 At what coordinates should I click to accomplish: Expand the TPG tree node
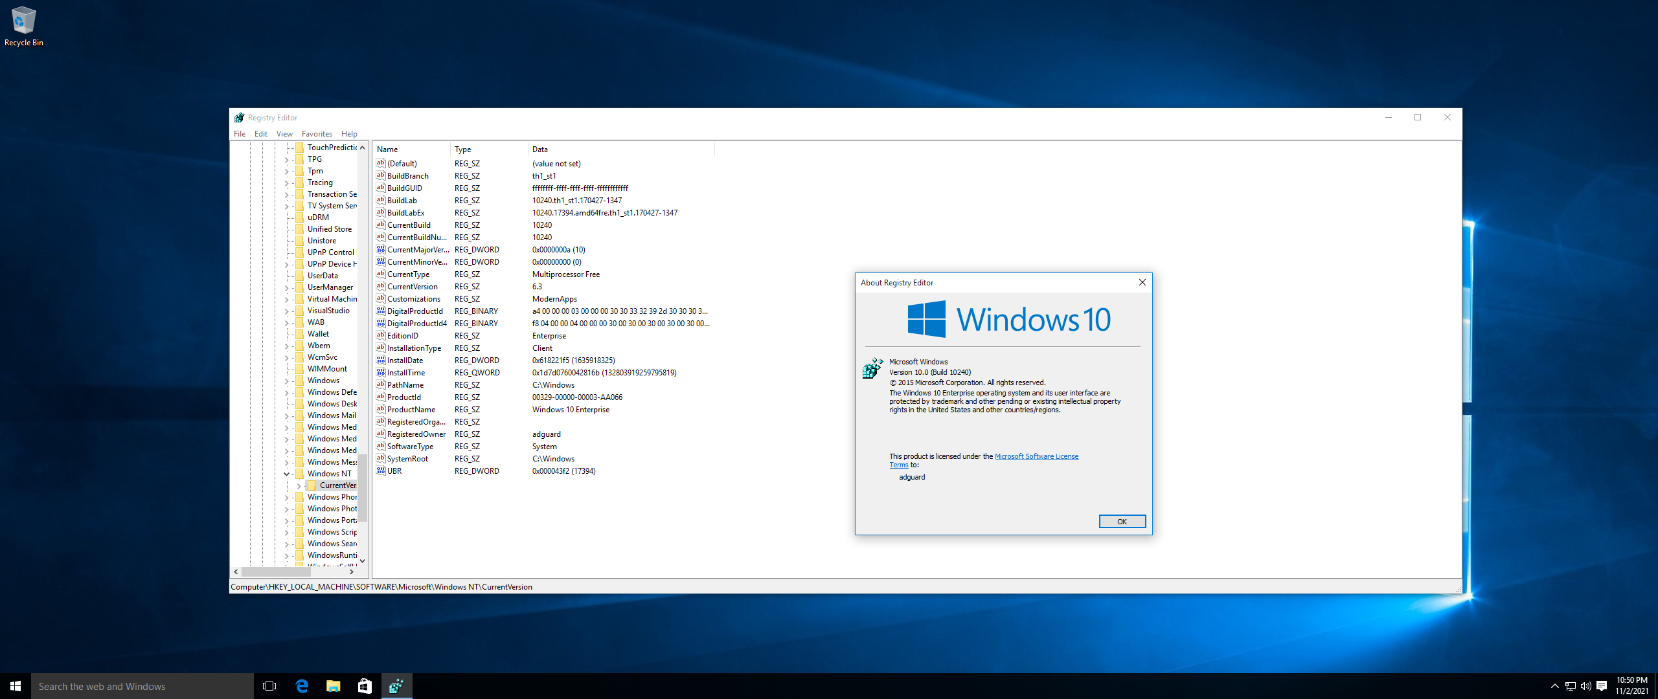[x=286, y=159]
